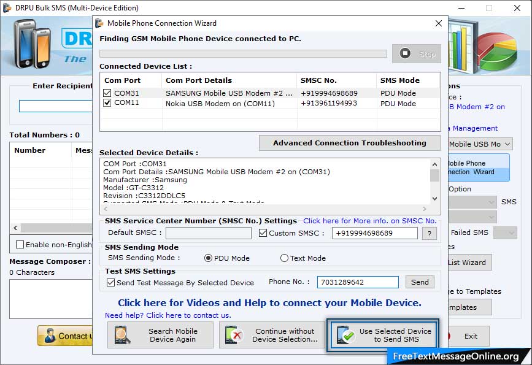This screenshot has height=365, width=532.
Task: Open the dropdown next to the SMS label
Action: pyautogui.click(x=473, y=202)
